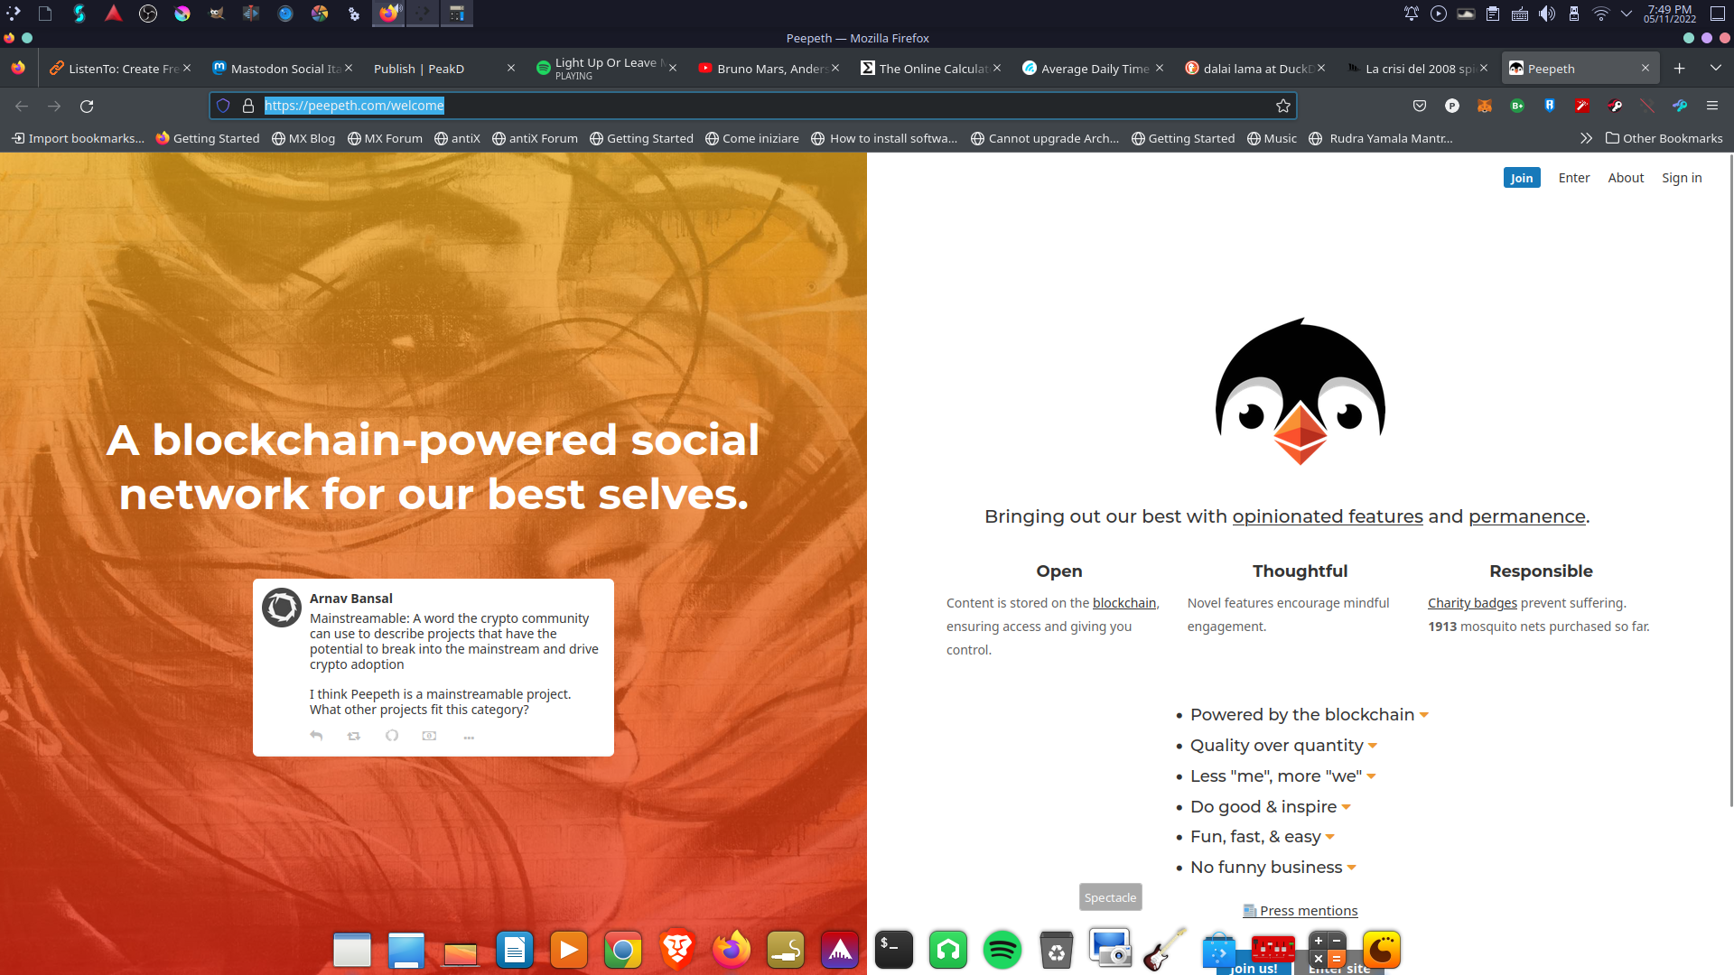Switch to The Online Calculator tab
1734x975 pixels.
pos(930,69)
